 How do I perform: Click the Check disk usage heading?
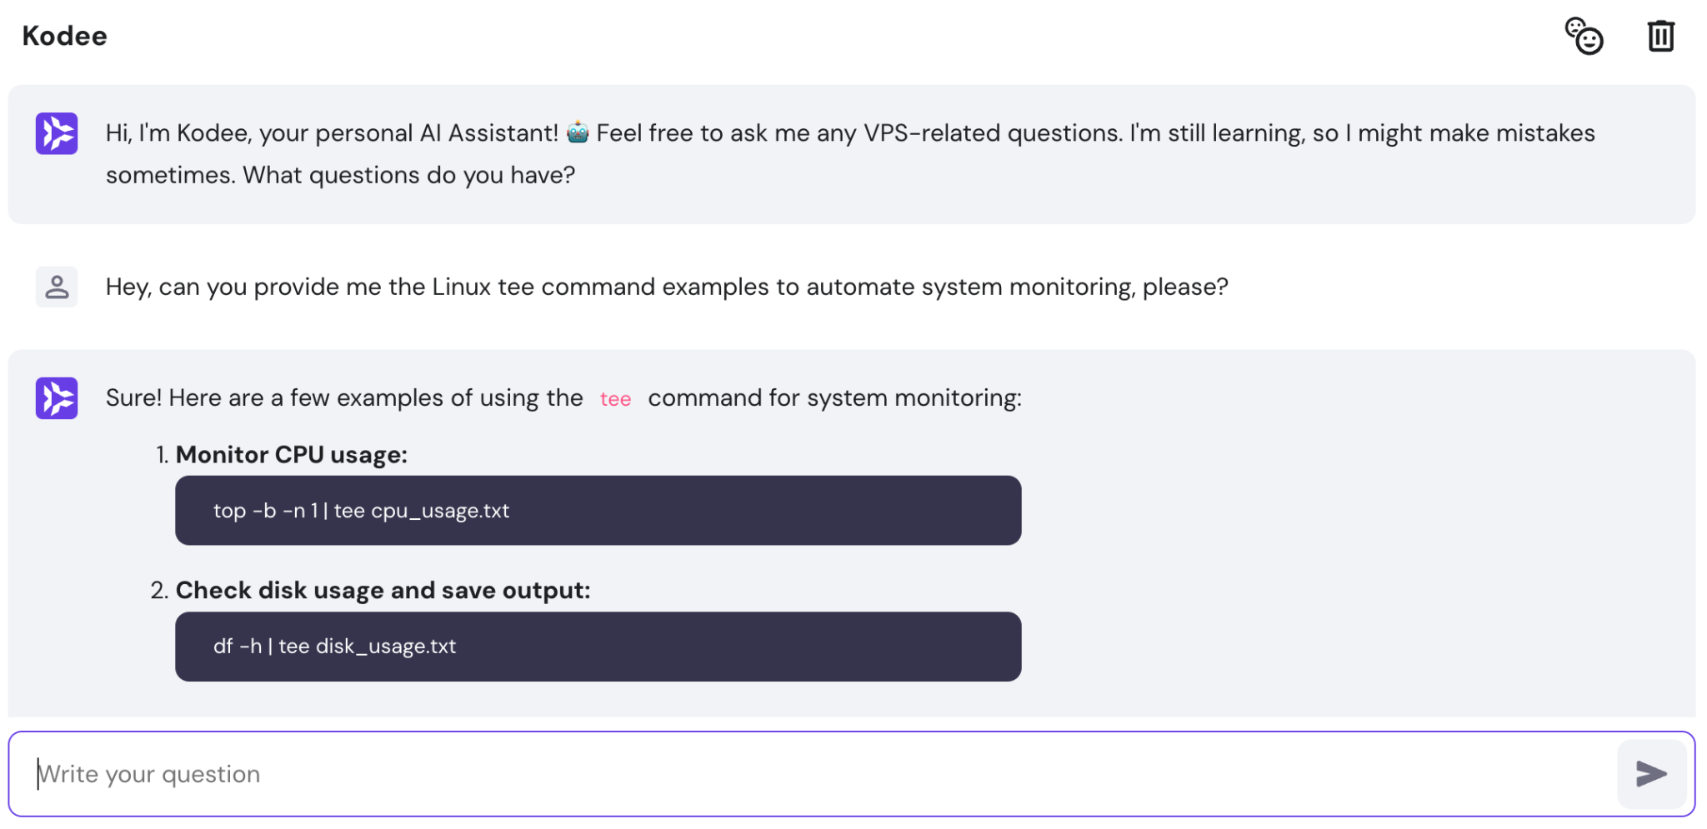[x=383, y=590]
